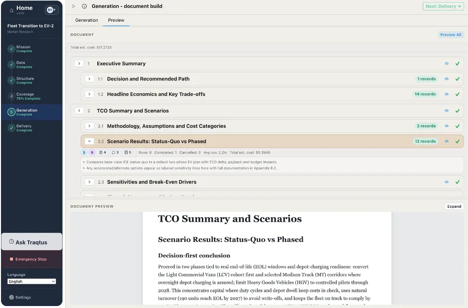This screenshot has height=308, width=468.
Task: Click the Emergency Stop button
Action: pyautogui.click(x=32, y=259)
